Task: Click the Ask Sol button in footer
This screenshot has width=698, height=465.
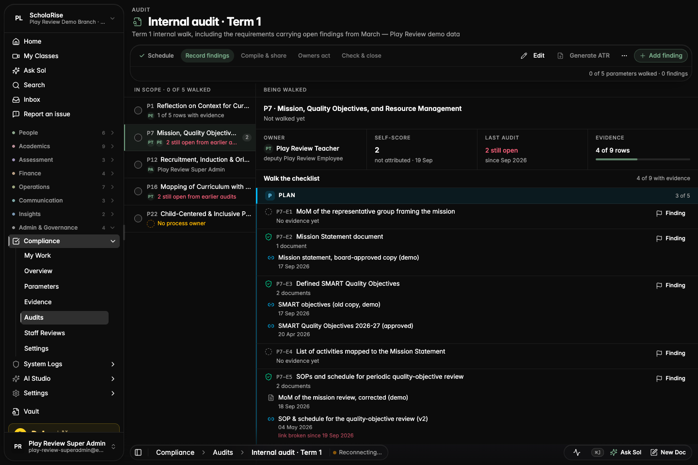Action: click(626, 452)
